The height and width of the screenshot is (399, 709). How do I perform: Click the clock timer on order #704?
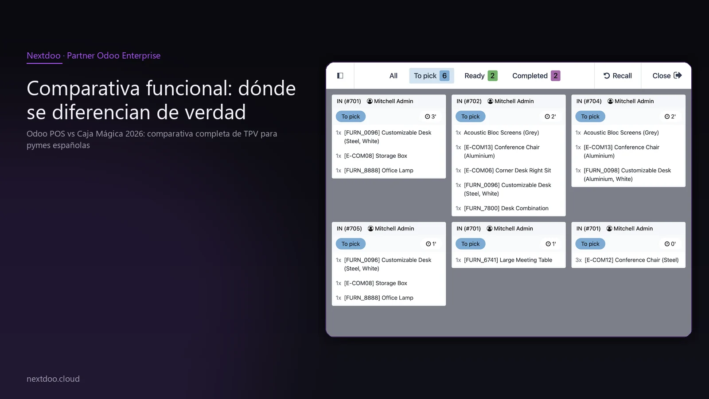(670, 117)
